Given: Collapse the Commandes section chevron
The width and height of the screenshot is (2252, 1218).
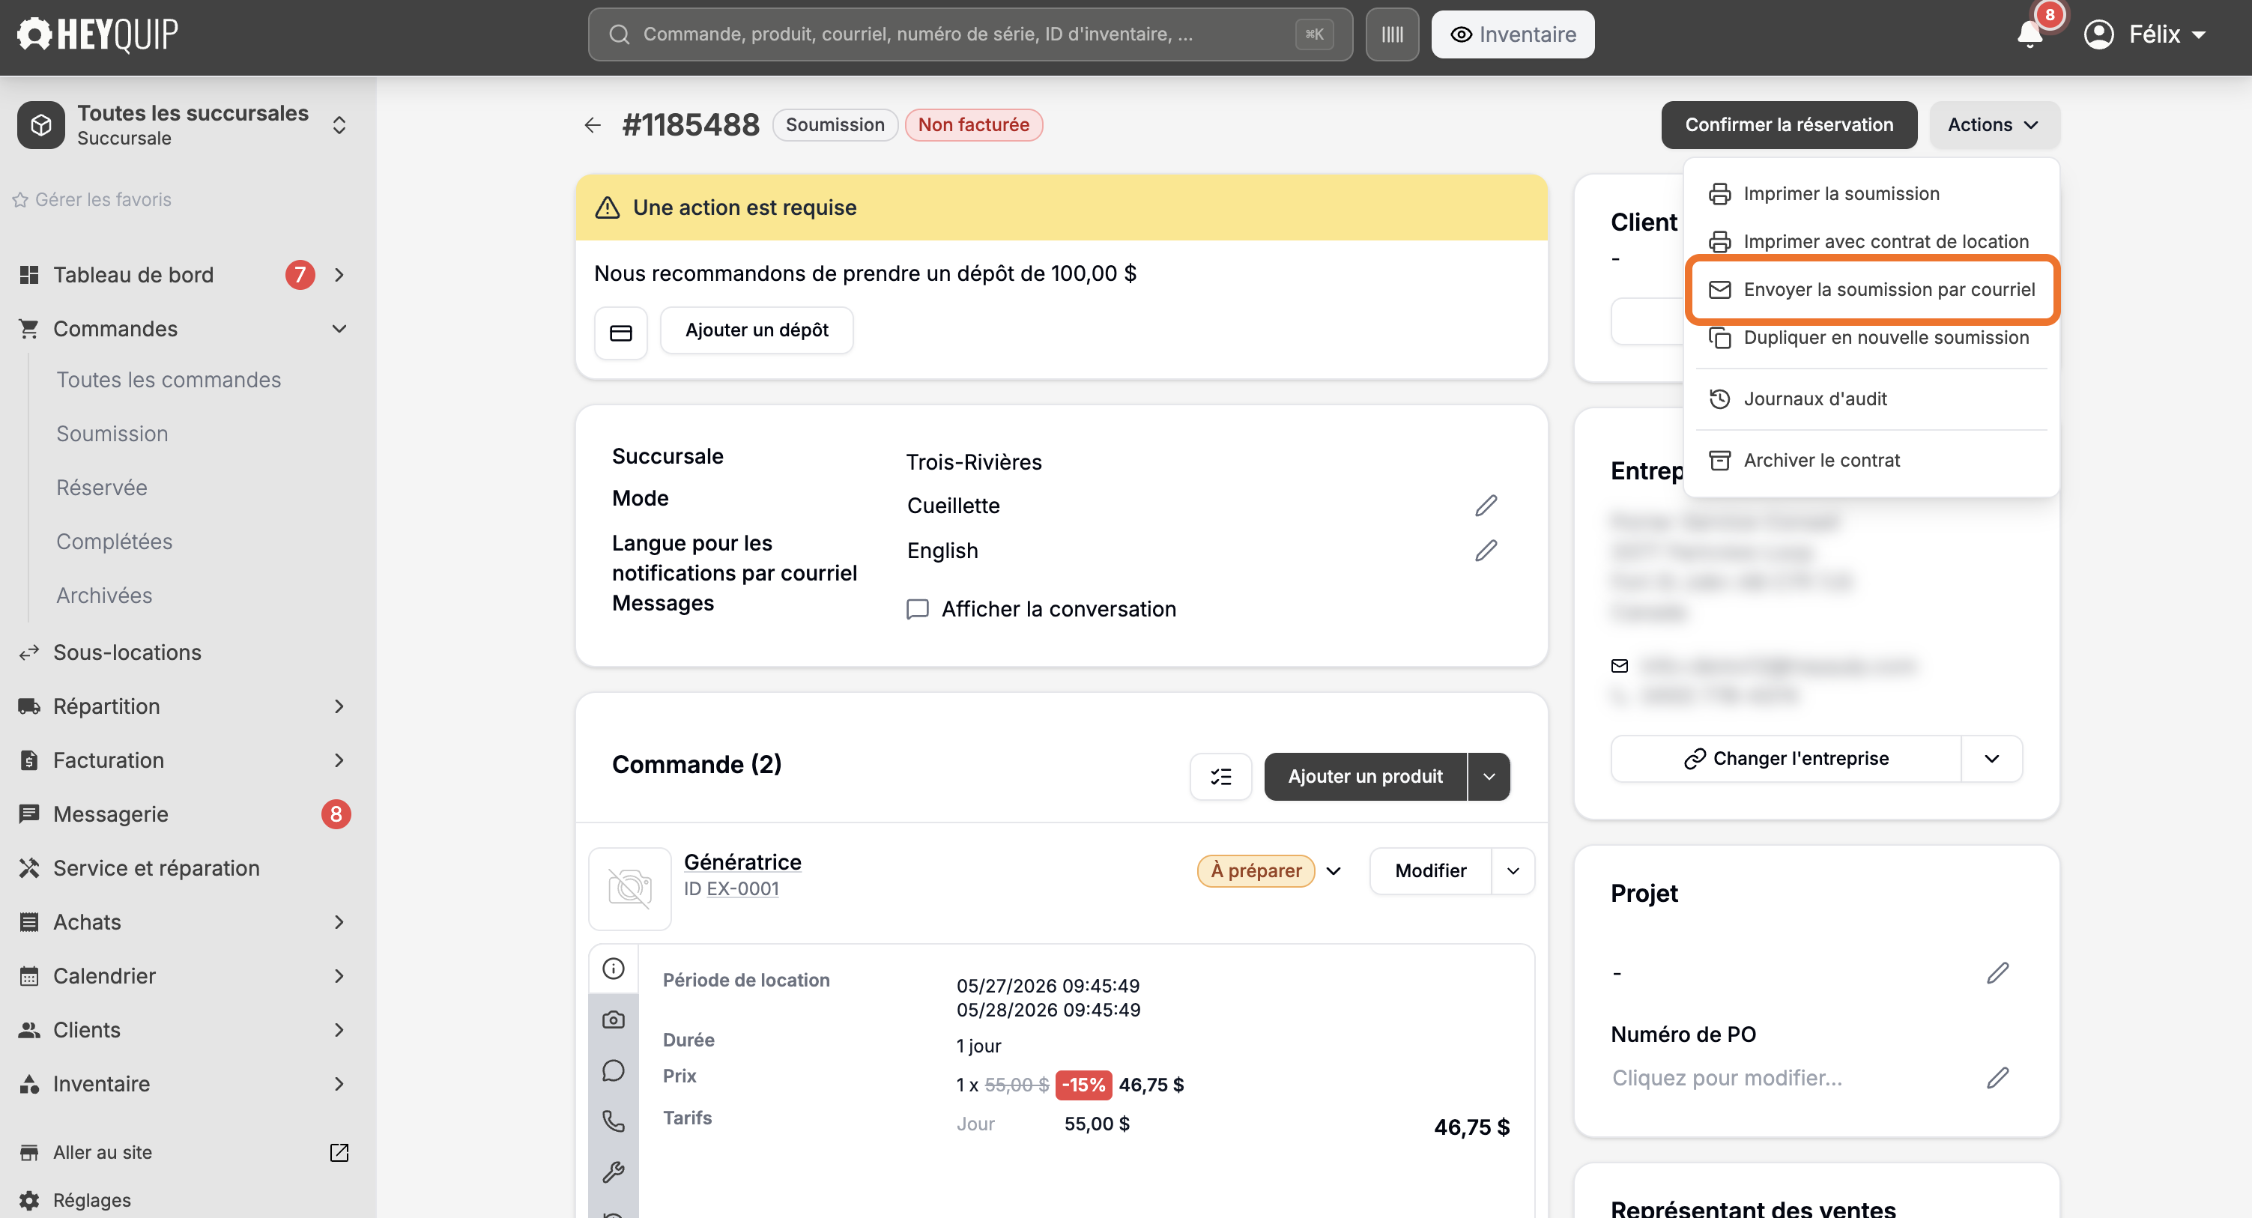Looking at the screenshot, I should coord(339,329).
